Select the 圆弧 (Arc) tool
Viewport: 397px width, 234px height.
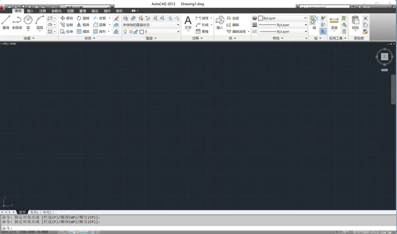coord(40,22)
